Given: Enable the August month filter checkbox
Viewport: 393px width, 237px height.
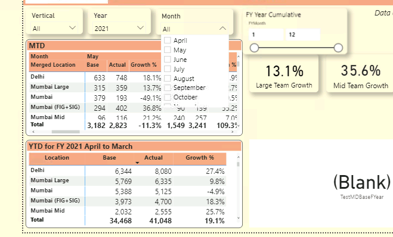Looking at the screenshot, I should [168, 79].
